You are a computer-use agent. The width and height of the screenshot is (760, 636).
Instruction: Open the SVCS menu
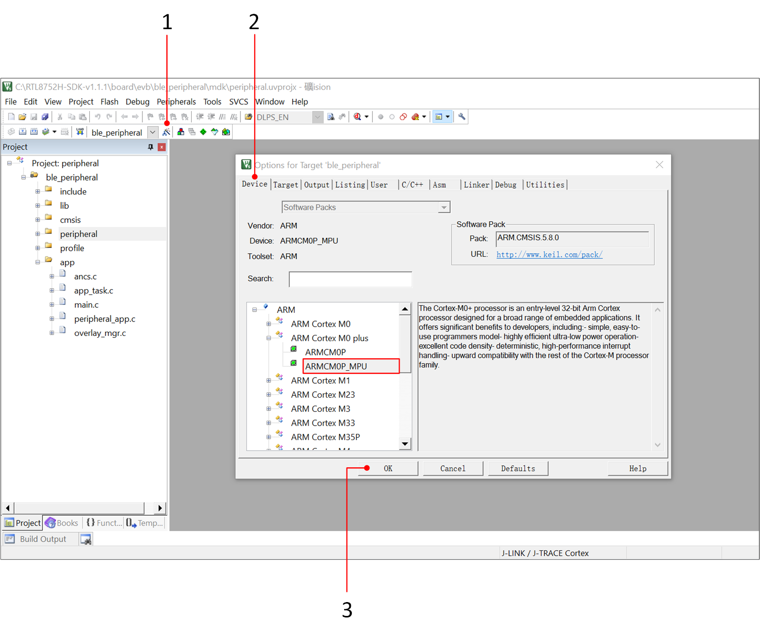point(239,102)
